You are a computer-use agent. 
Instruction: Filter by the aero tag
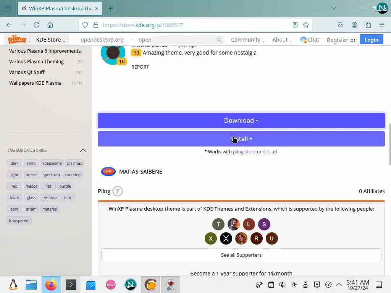[x=15, y=209]
